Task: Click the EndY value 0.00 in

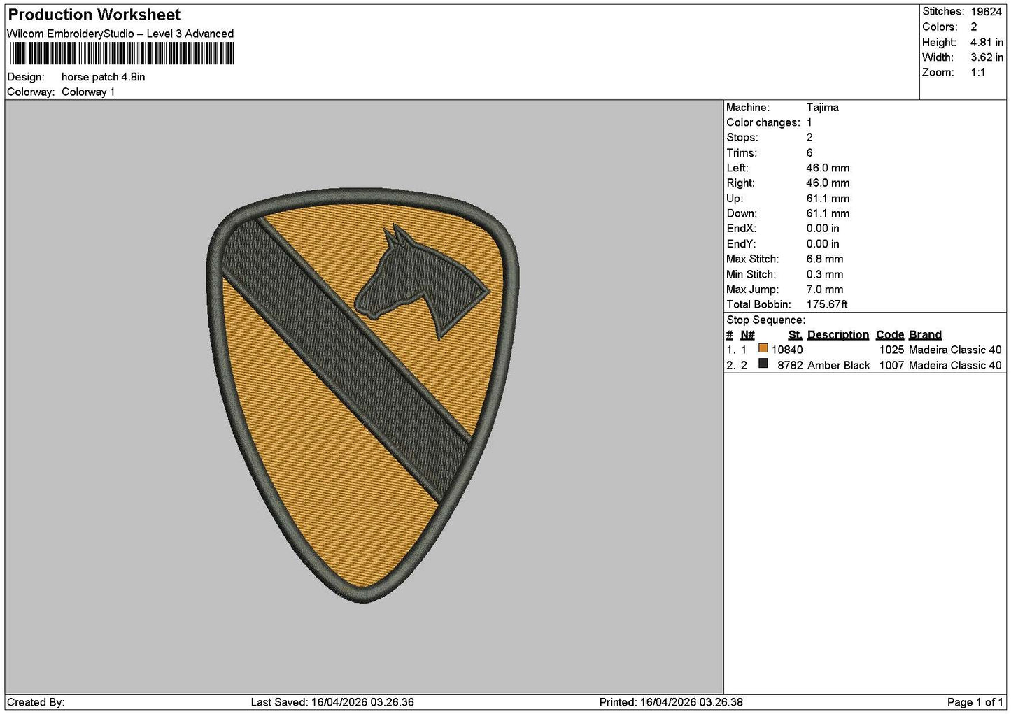Action: coord(823,244)
